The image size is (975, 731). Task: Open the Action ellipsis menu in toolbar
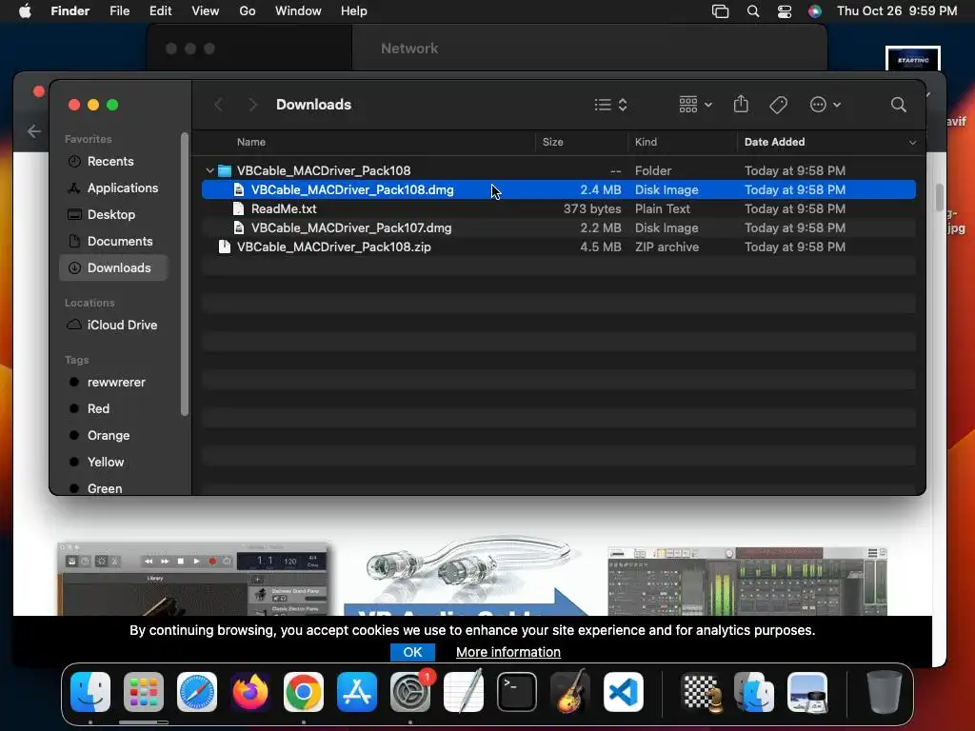click(x=825, y=105)
